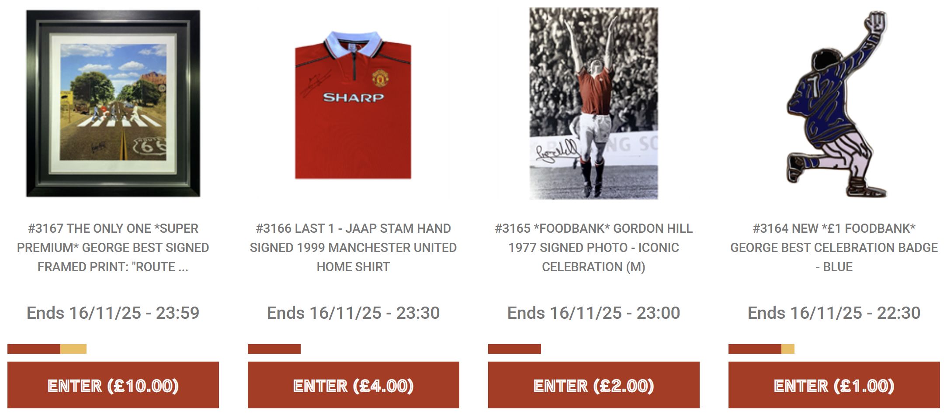Image resolution: width=947 pixels, height=414 pixels.
Task: Open the #3167 George Best signed framed print title
Action: tap(113, 248)
